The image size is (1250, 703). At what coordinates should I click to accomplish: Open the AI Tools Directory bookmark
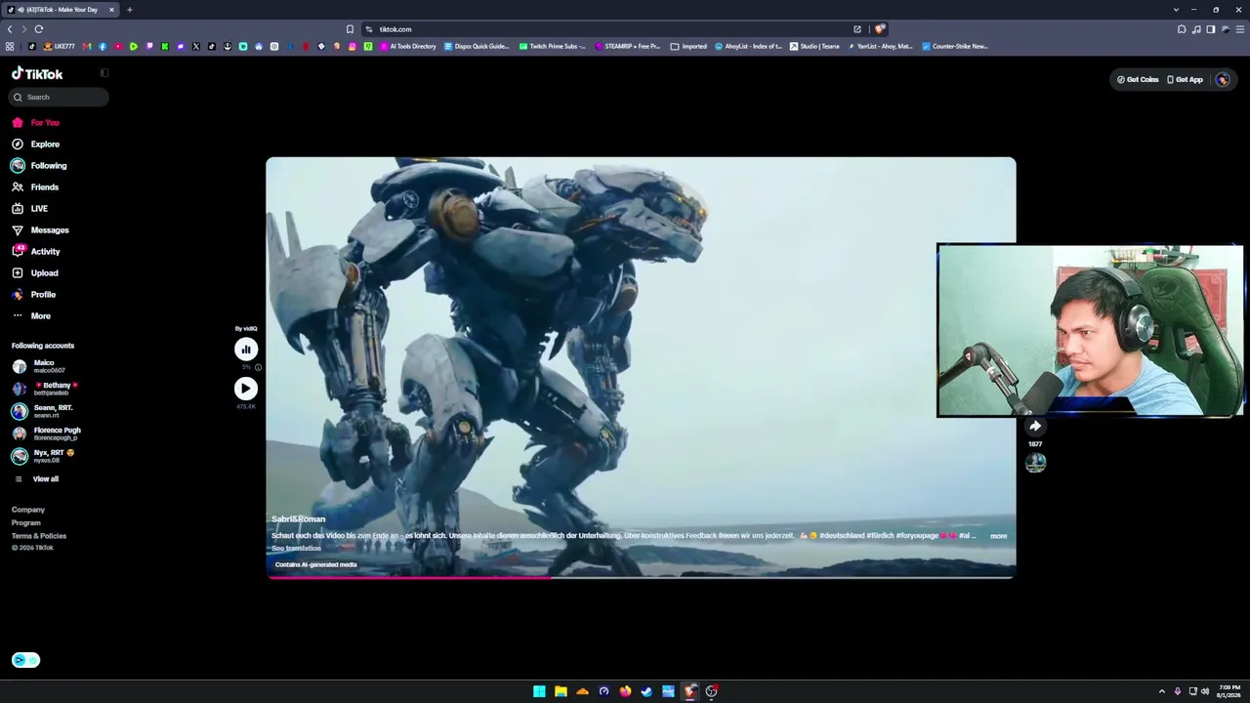(408, 46)
